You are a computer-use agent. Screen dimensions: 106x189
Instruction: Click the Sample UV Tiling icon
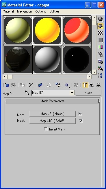point(101,40)
